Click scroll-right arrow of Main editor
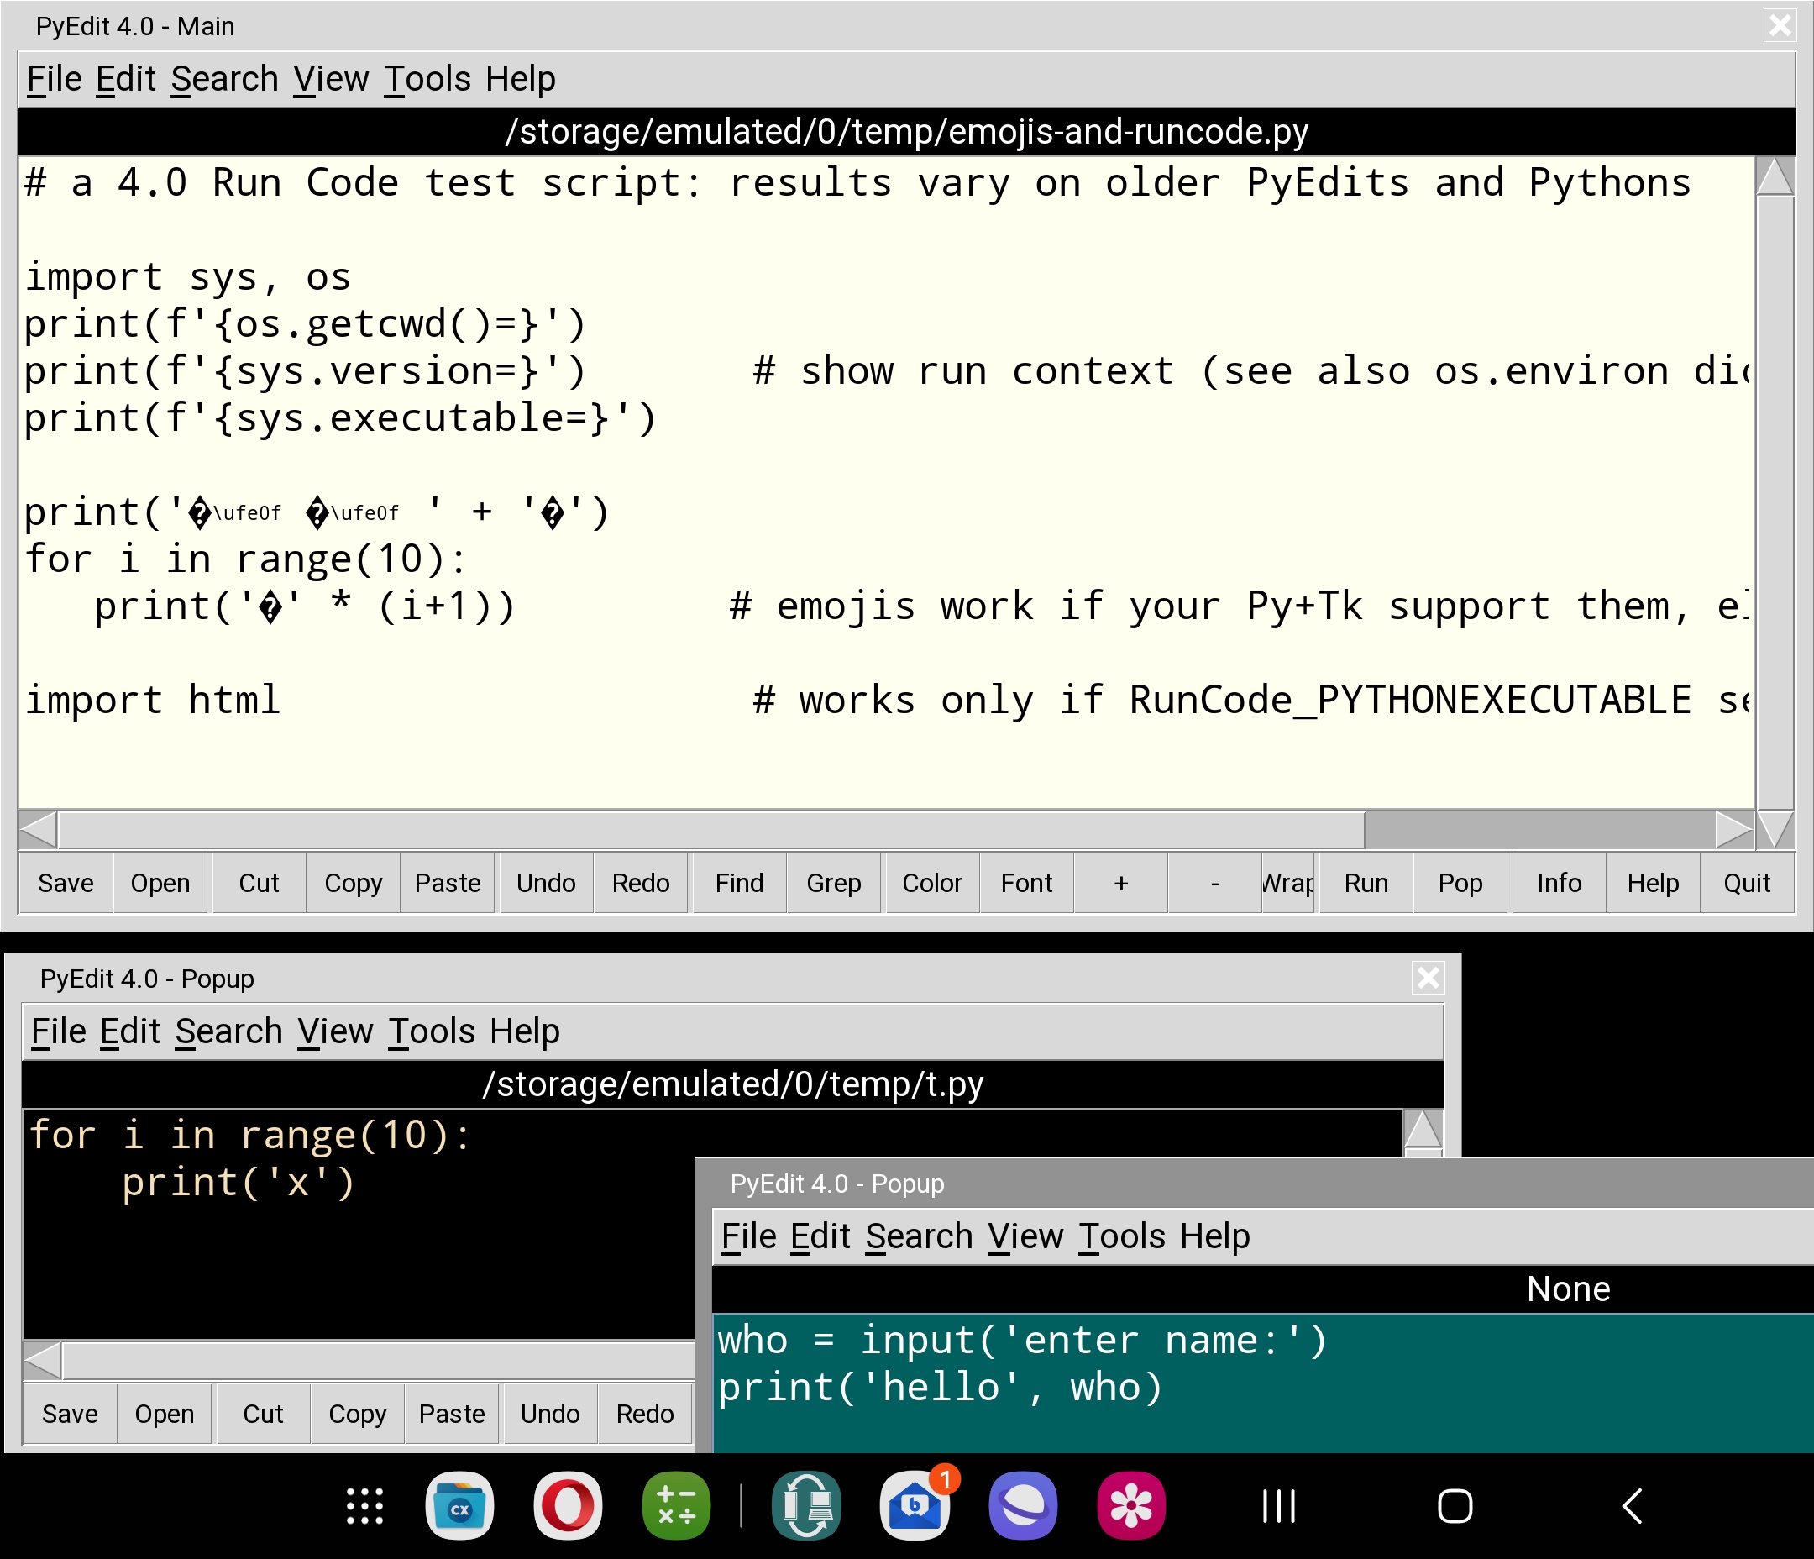Image resolution: width=1814 pixels, height=1559 pixels. 1734,829
